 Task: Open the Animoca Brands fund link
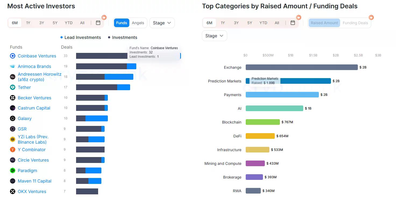34,66
